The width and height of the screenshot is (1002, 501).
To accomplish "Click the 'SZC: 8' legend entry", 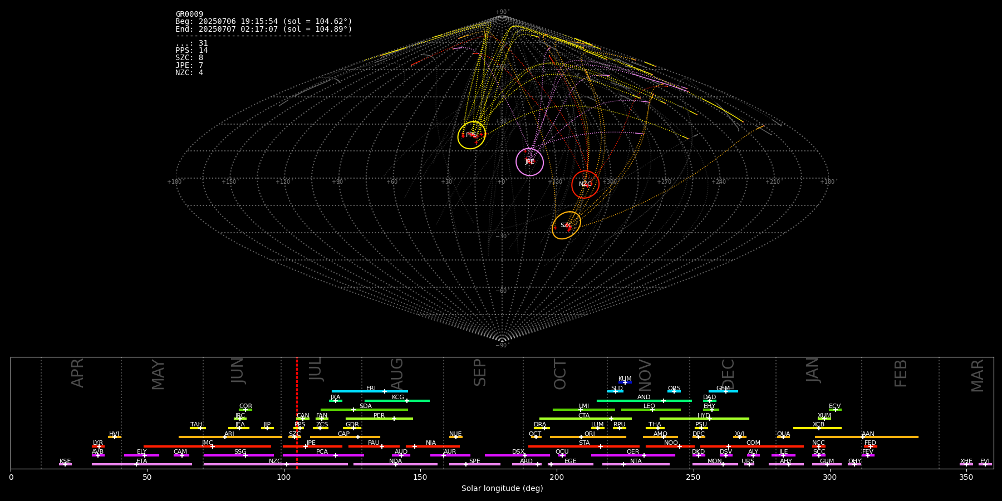I will point(189,58).
